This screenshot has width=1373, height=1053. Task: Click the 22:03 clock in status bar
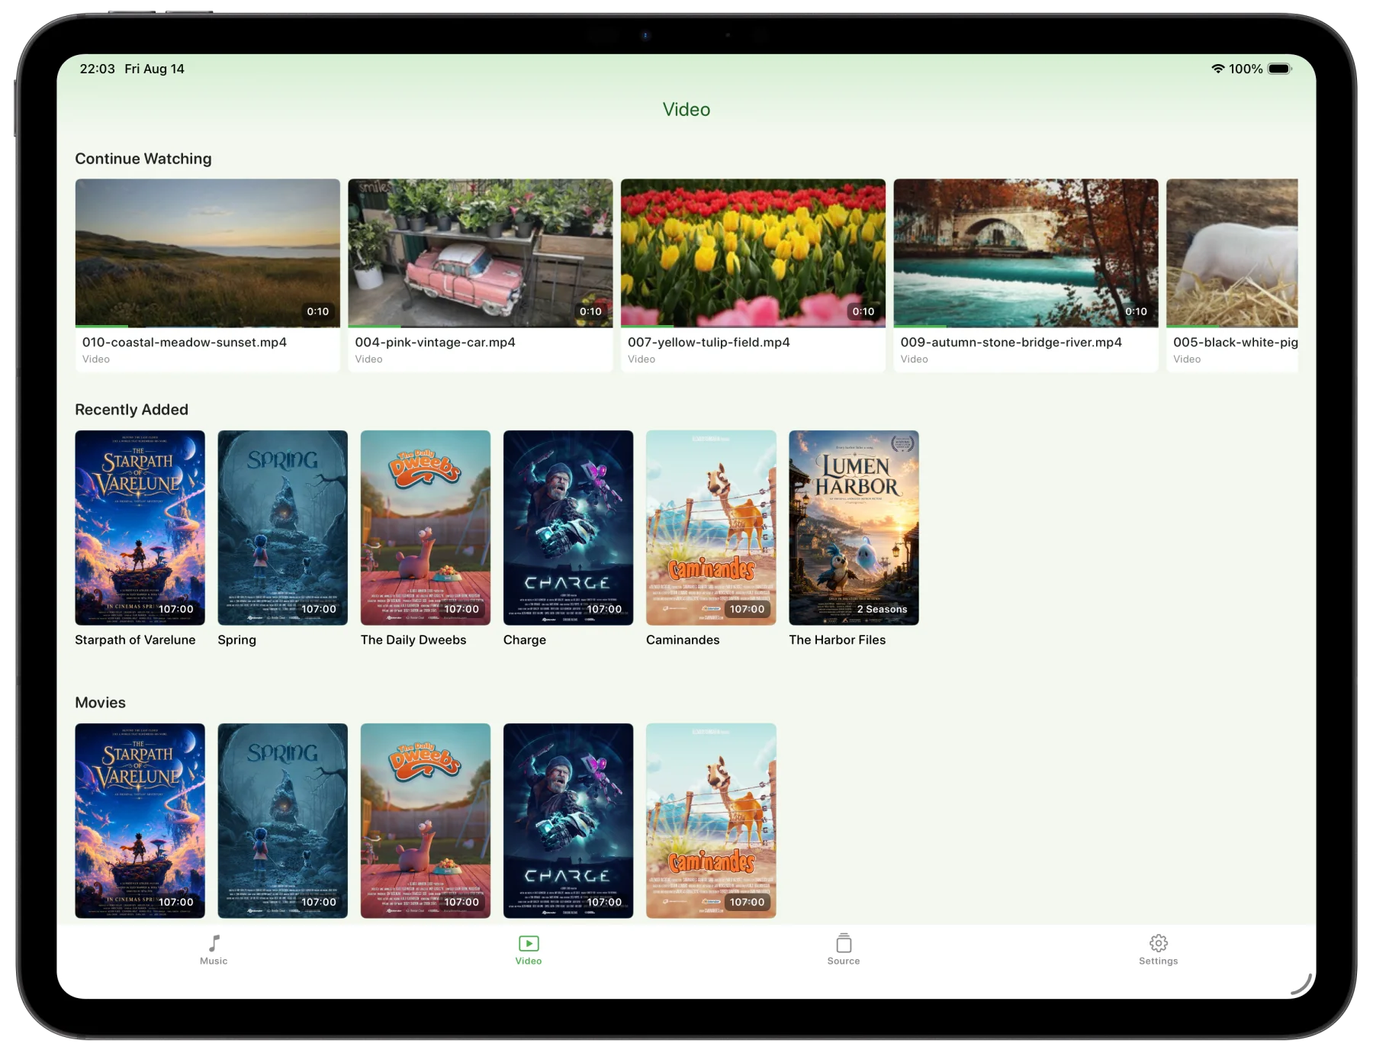click(x=97, y=69)
